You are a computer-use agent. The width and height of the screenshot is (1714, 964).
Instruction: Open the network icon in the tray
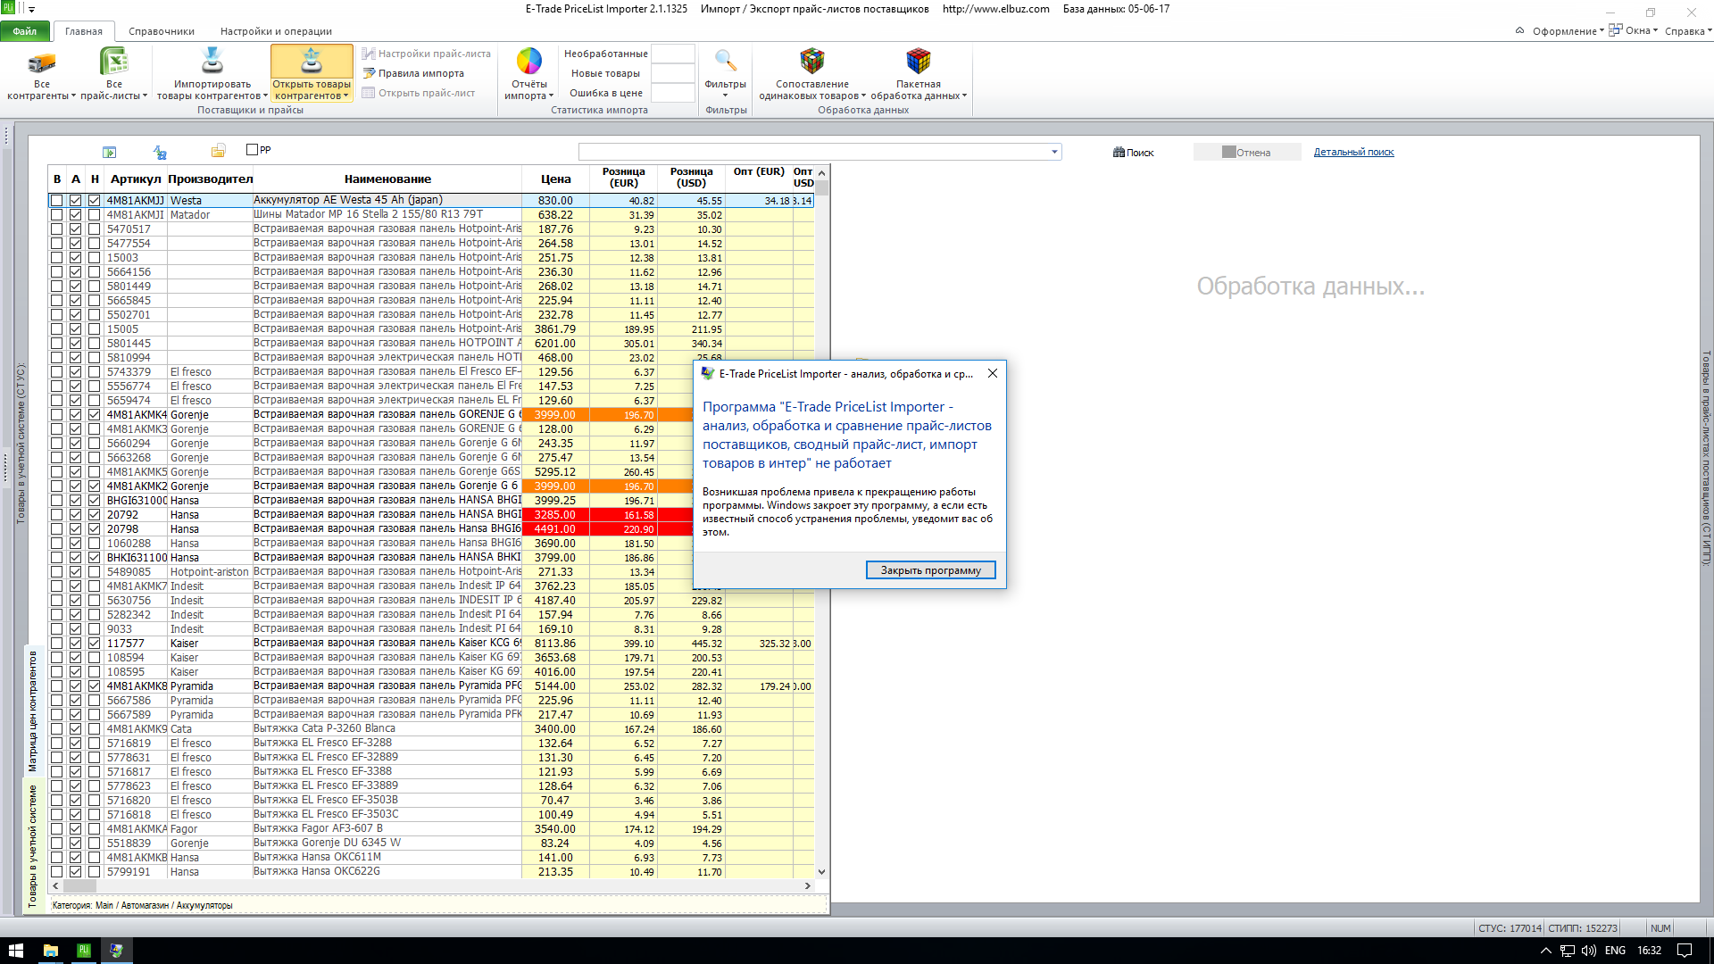click(x=1568, y=951)
